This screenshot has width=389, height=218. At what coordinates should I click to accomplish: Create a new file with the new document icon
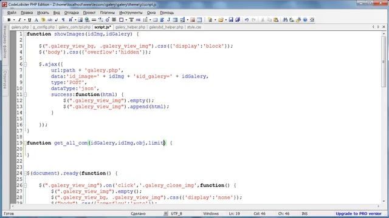tap(210, 20)
